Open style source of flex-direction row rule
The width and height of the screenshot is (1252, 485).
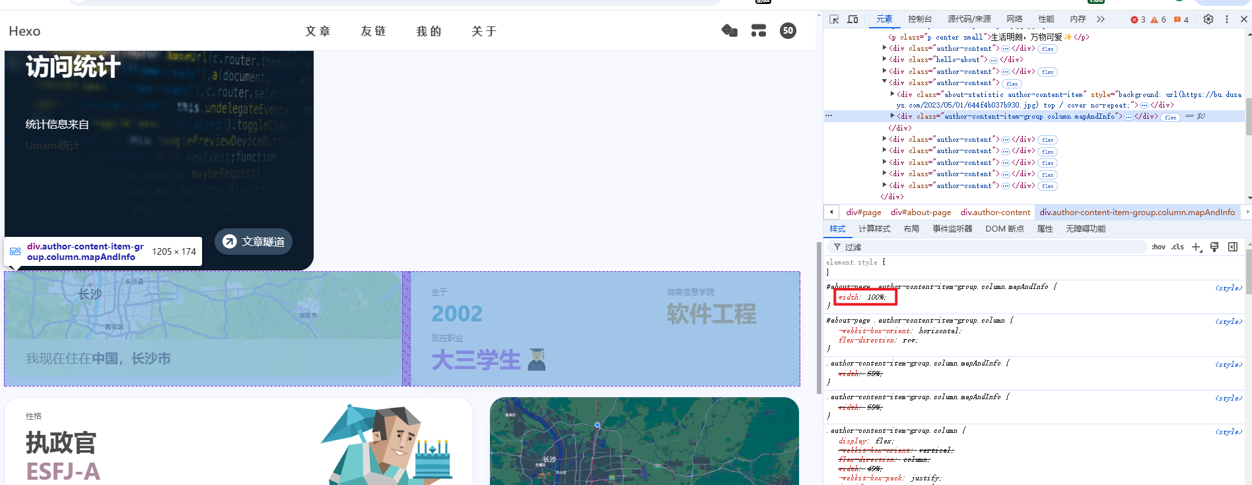1228,321
